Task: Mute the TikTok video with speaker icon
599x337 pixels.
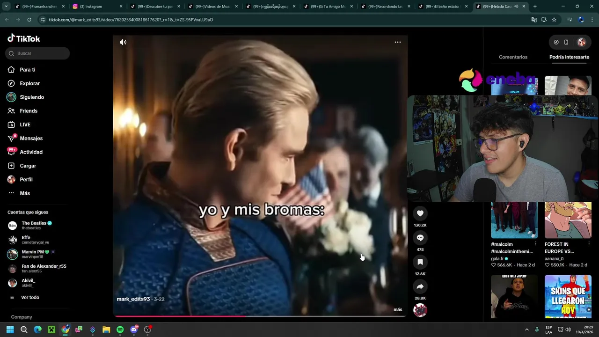Action: coord(123,42)
